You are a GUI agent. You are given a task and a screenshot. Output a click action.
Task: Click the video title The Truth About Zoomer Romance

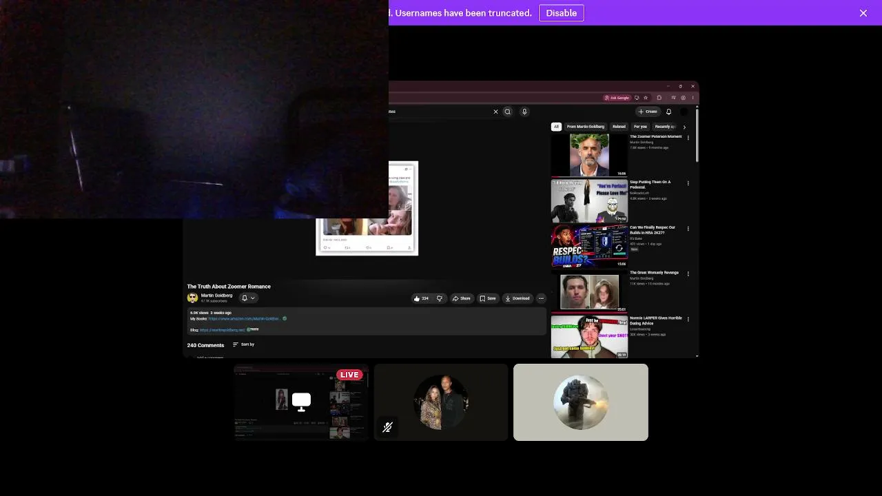[x=229, y=287]
